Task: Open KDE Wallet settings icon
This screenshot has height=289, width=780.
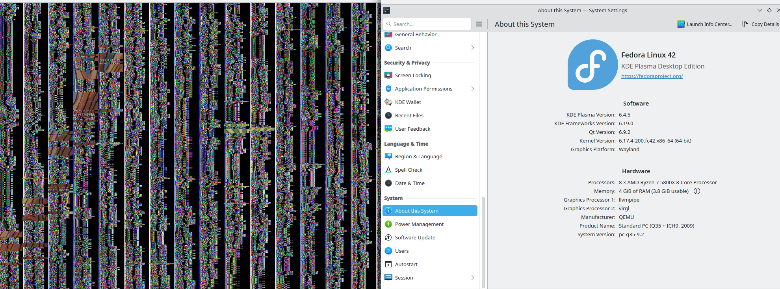Action: [x=388, y=102]
